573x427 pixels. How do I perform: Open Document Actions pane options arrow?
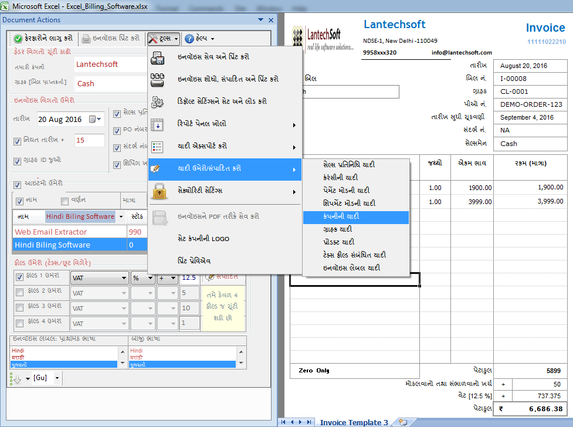point(260,20)
